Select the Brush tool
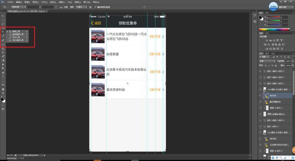The height and width of the screenshot is (161, 295). point(3,44)
